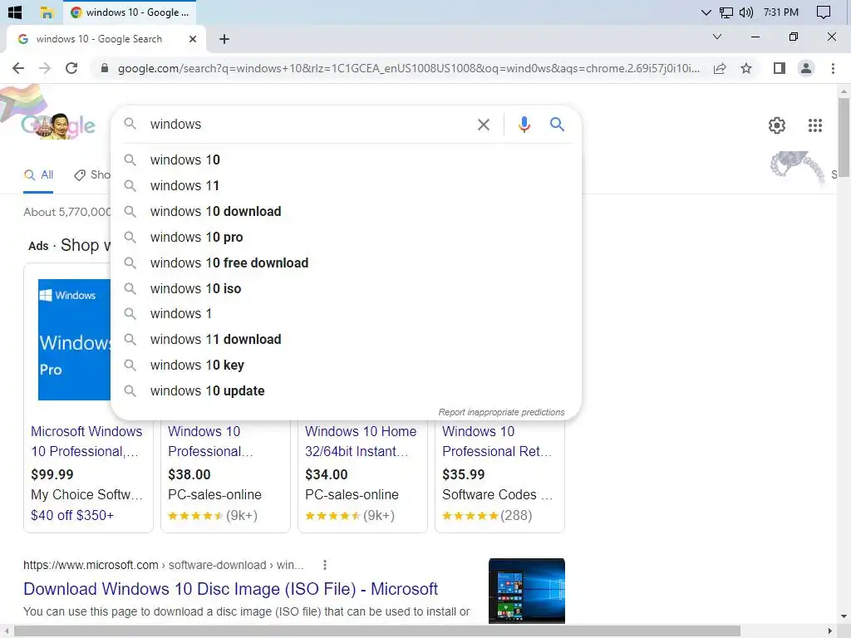851x638 pixels.
Task: Open the Google apps grid
Action: pyautogui.click(x=814, y=125)
